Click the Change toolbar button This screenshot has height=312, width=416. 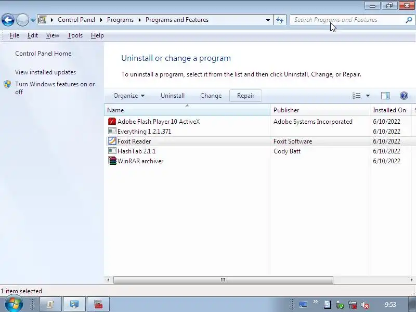211,96
